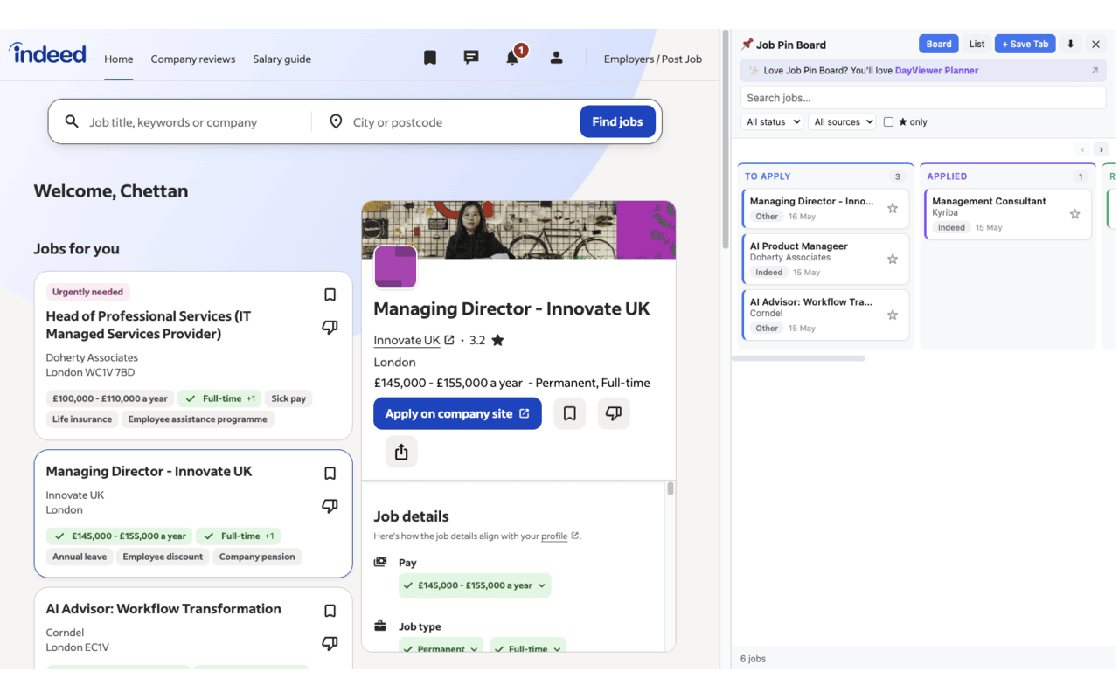
Task: Click the APPLIED column header
Action: click(947, 176)
